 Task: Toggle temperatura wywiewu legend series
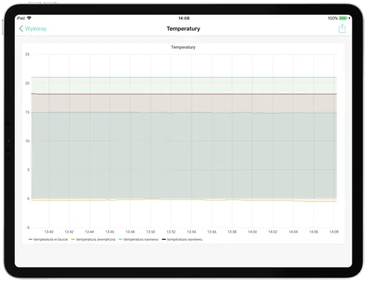[x=182, y=239]
